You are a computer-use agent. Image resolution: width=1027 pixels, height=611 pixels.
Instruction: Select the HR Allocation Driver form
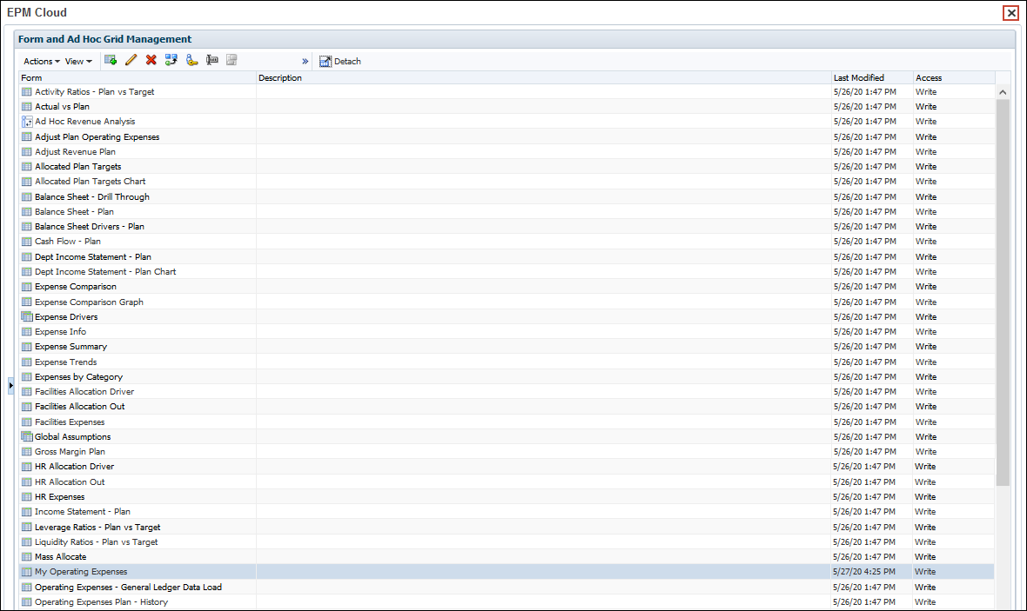click(x=75, y=467)
